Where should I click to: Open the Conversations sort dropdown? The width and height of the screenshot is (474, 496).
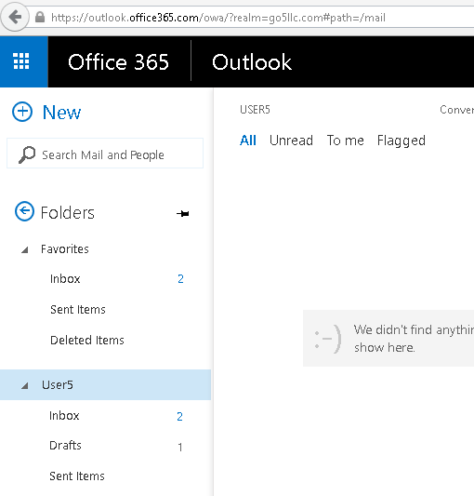coord(457,110)
